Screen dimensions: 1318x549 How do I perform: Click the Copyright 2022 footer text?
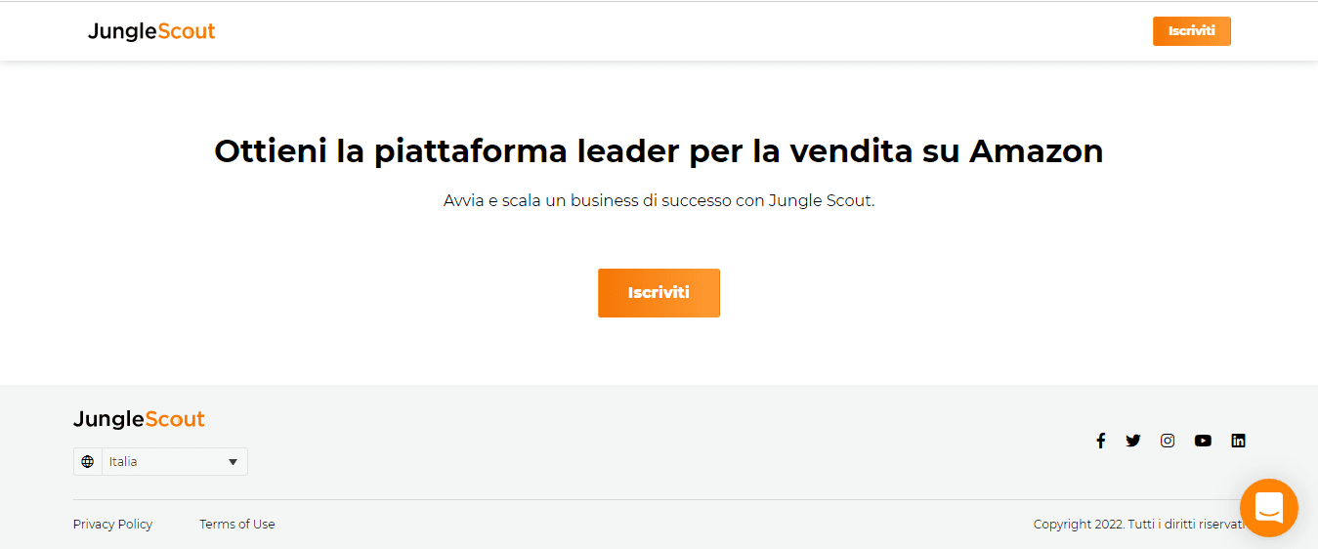coord(1139,525)
